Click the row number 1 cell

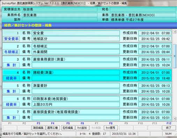coord(11,33)
